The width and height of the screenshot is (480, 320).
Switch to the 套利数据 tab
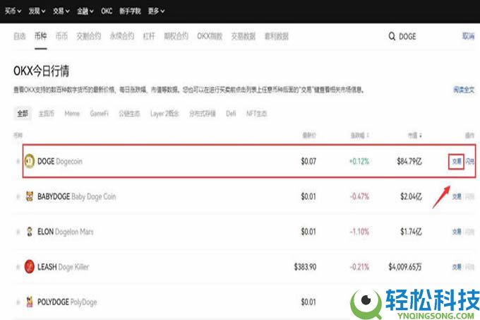tap(277, 36)
